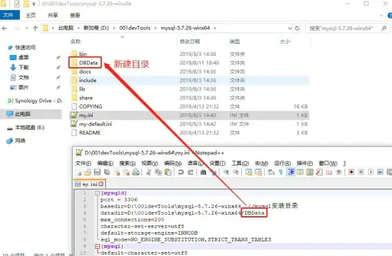Viewport: 392px width, 256px height.
Task: Collapse the [mysqld] section fold marker
Action: point(97,193)
